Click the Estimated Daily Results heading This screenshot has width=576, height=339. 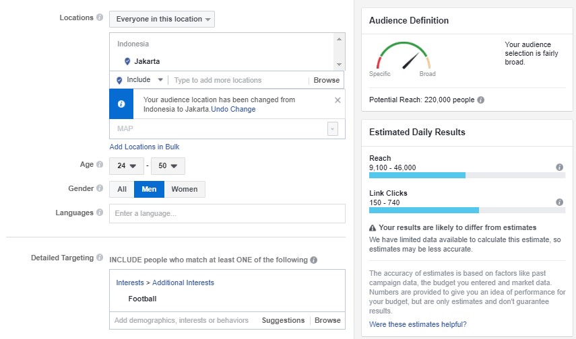pos(417,132)
